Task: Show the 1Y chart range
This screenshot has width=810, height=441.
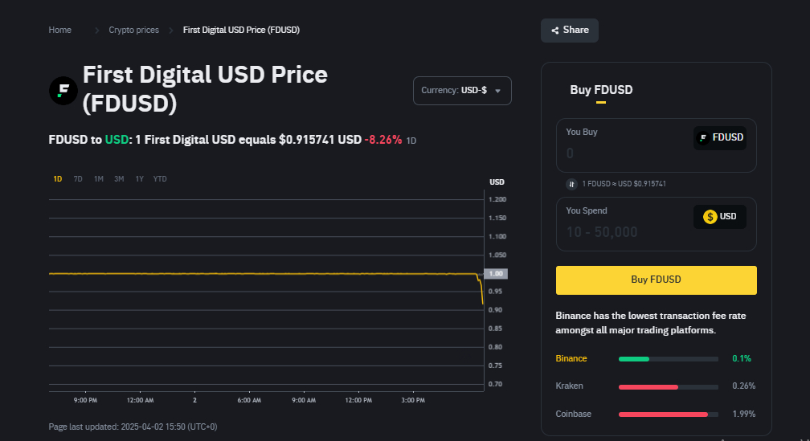Action: 139,178
